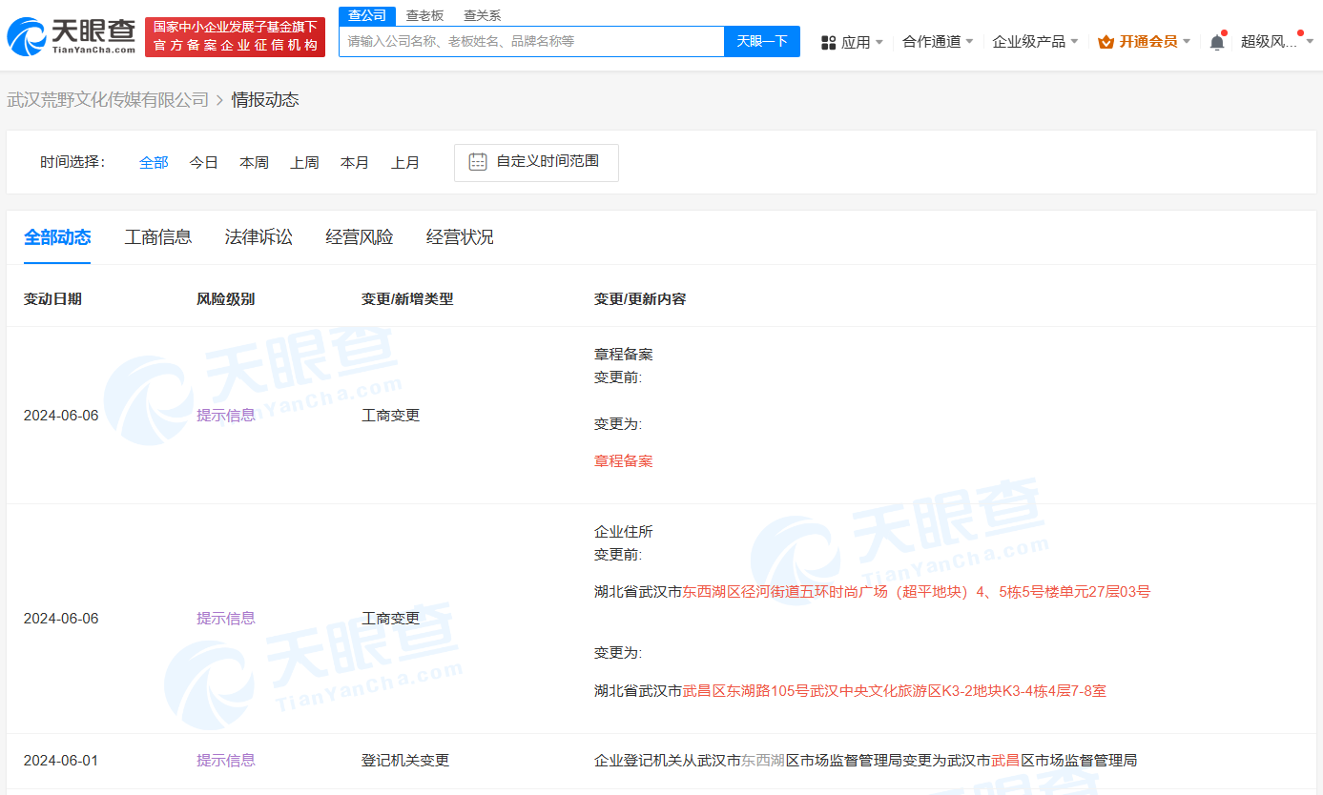Click the company name search input field
The image size is (1323, 795).
(531, 41)
